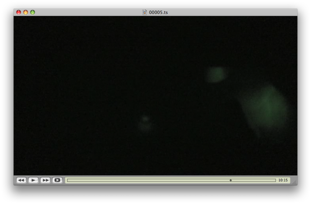Start playback with the play button

tap(34, 180)
